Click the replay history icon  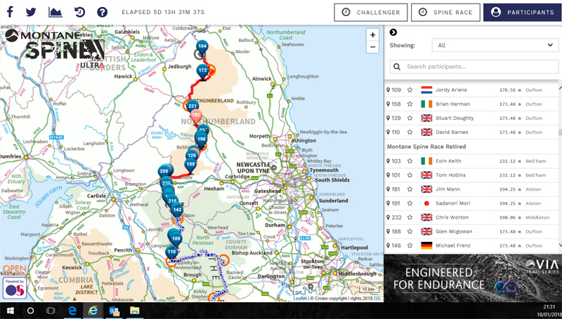[79, 12]
